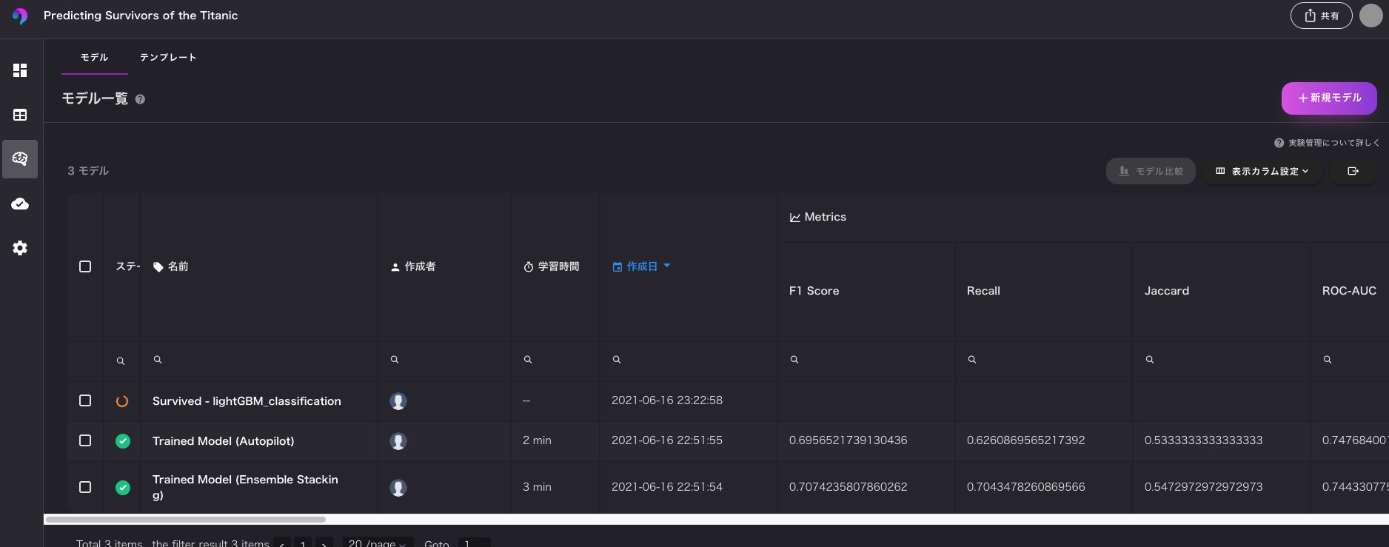Click the search icon under 作成日 column

pos(617,360)
